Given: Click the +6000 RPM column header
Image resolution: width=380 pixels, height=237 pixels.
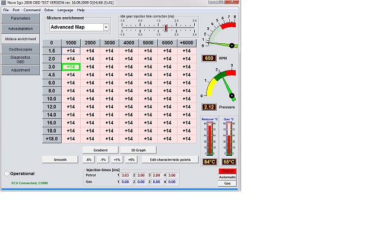Looking at the screenshot, I should (x=186, y=43).
